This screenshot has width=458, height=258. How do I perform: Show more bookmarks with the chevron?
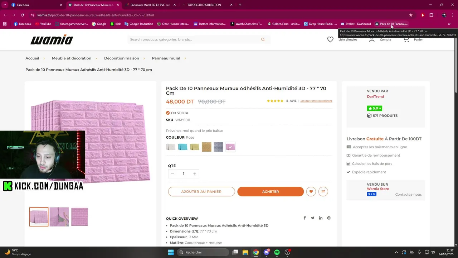449,24
